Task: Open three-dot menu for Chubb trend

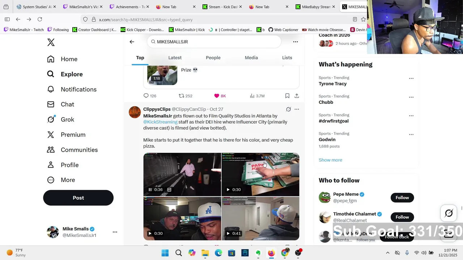Action: tap(411, 97)
